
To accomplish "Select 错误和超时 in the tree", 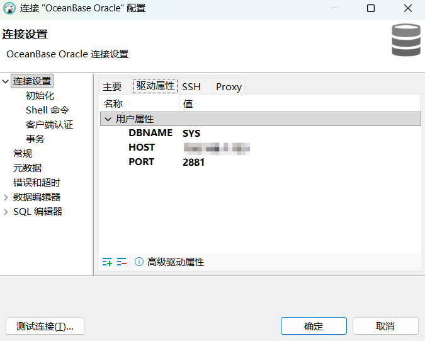I will click(37, 183).
